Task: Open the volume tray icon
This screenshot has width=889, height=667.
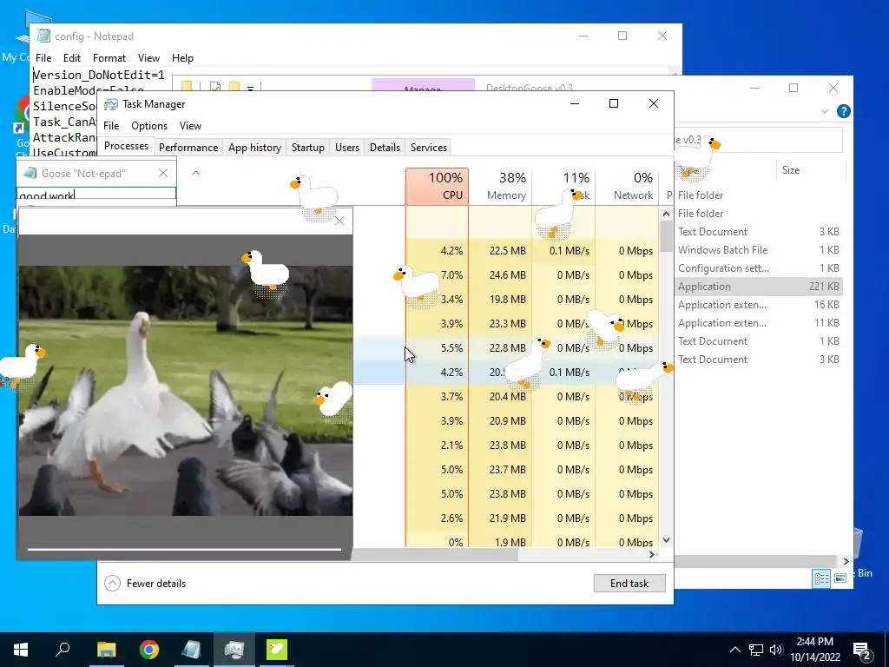Action: 775,650
